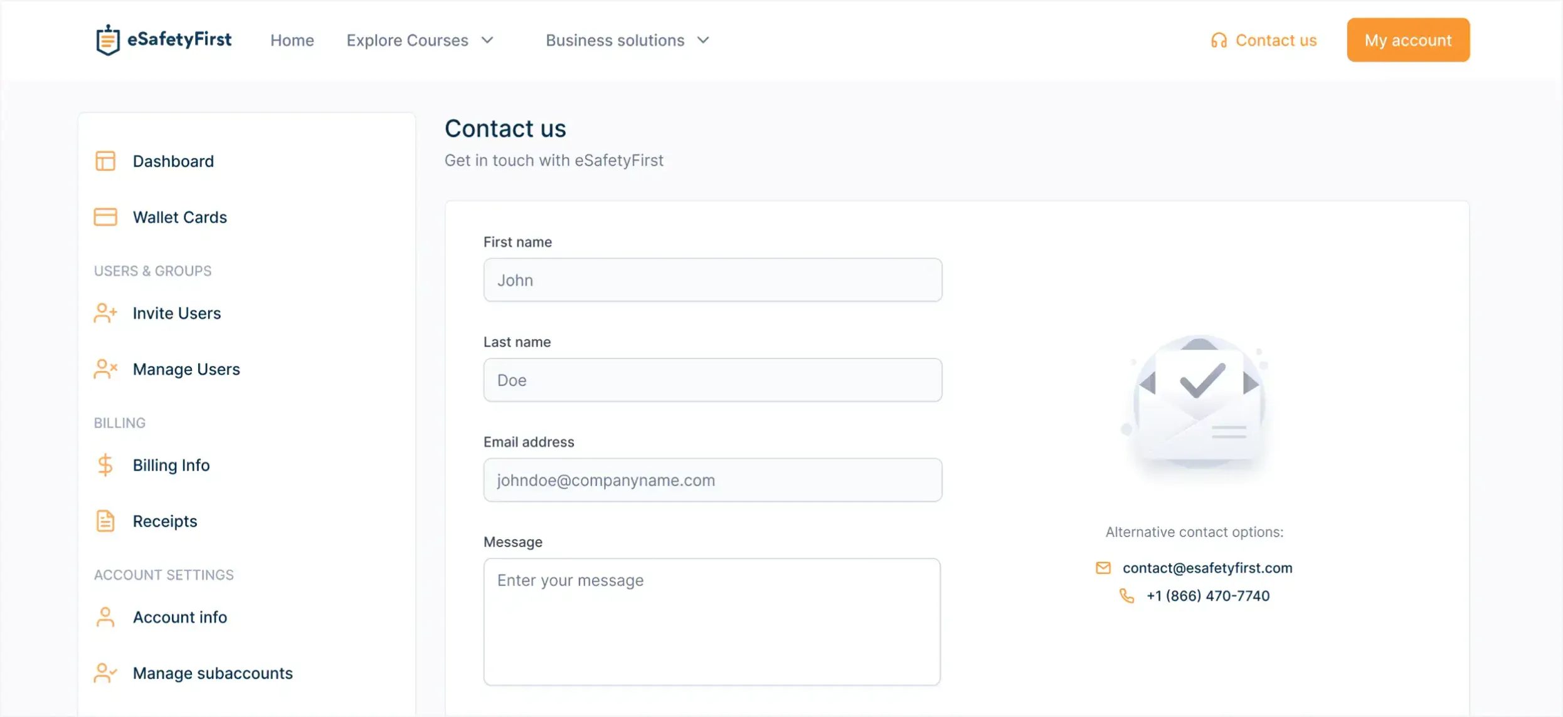
Task: Open the contact@esafetyfirst.com email link
Action: pos(1207,568)
